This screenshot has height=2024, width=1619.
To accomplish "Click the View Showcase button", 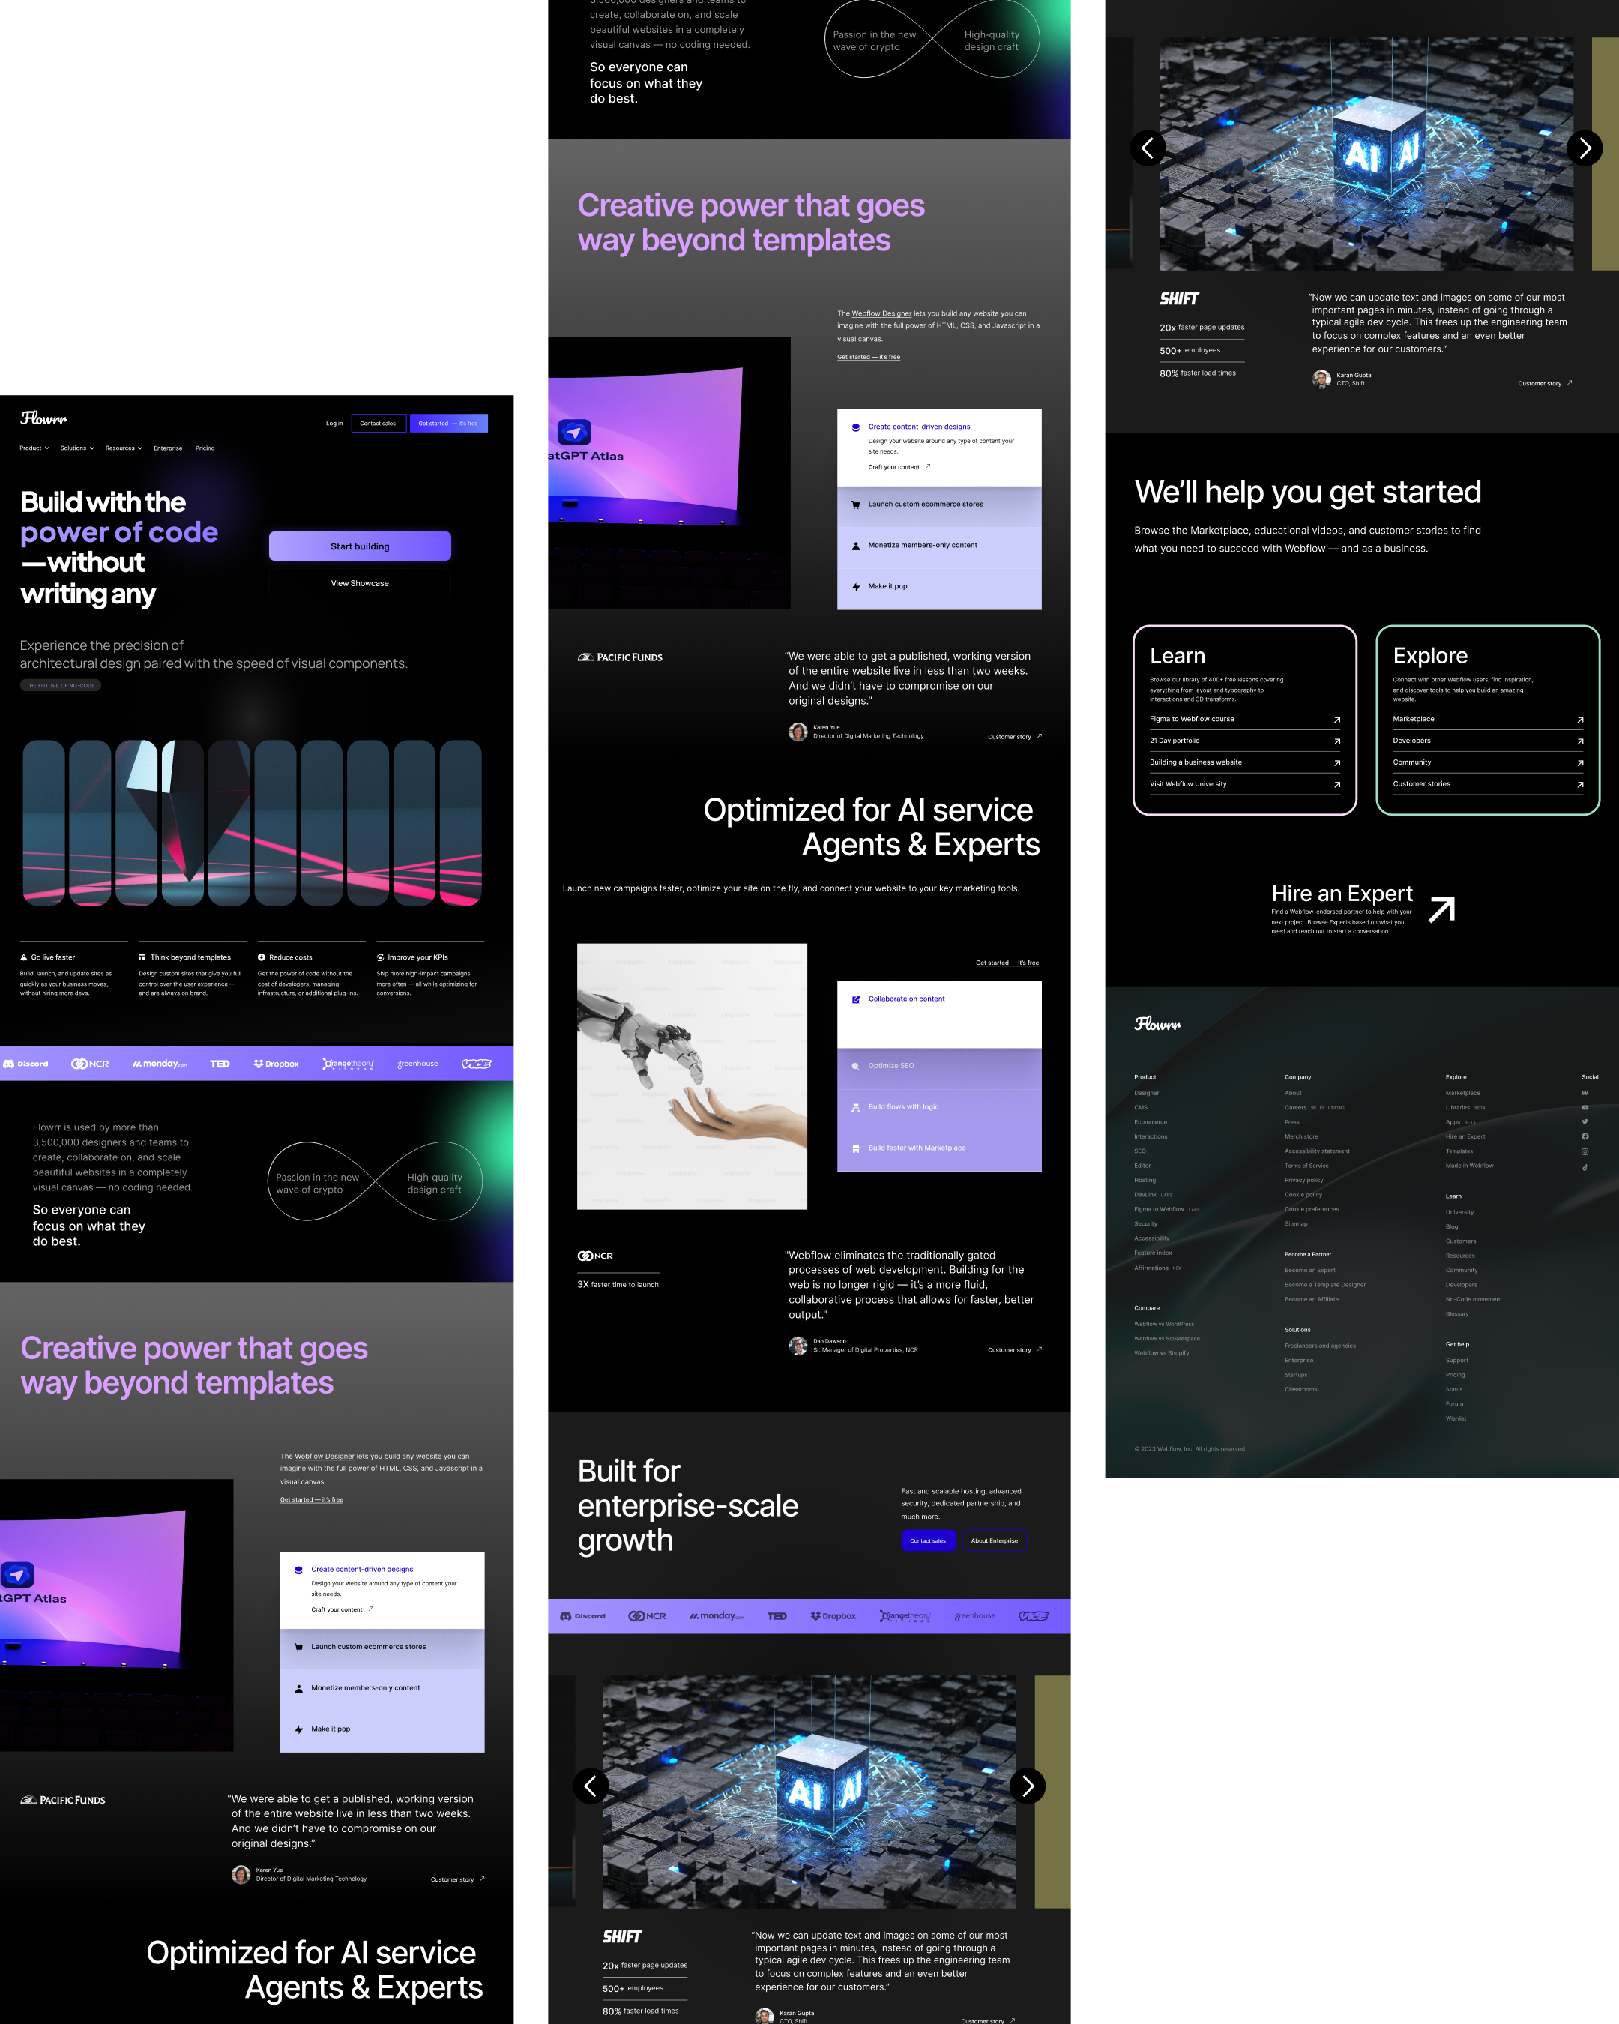I will click(x=360, y=583).
